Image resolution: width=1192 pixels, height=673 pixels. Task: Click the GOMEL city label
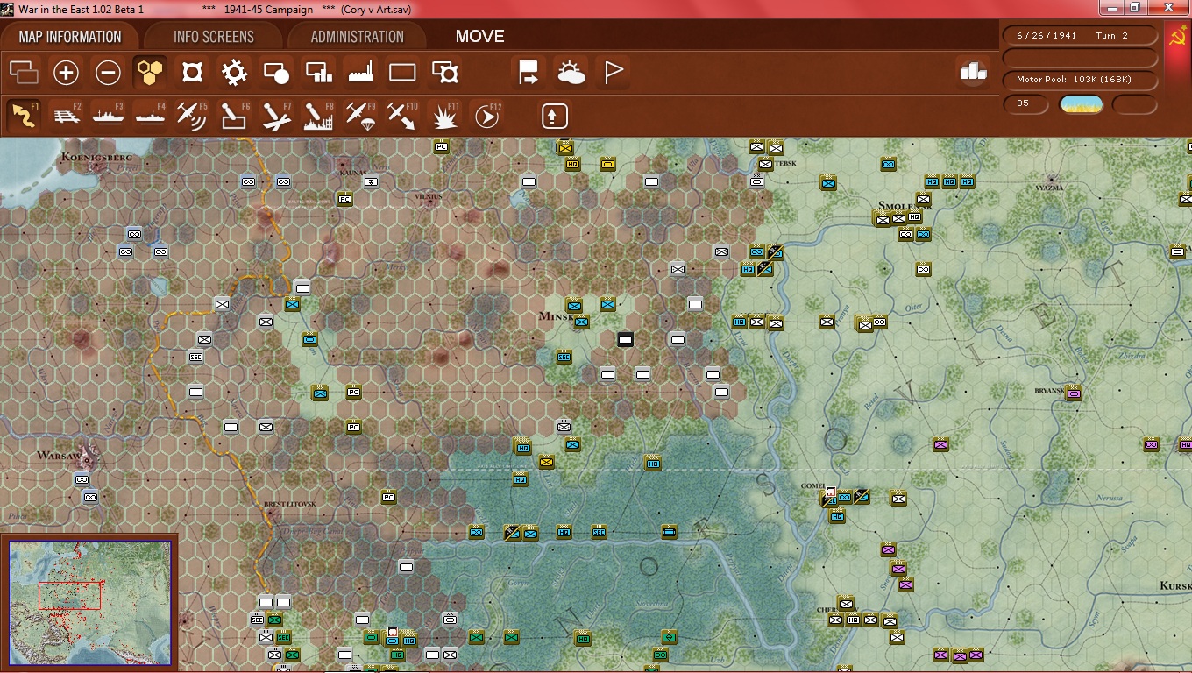[814, 485]
